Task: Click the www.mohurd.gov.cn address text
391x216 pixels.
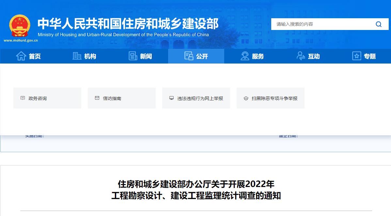Action: pos(21,40)
